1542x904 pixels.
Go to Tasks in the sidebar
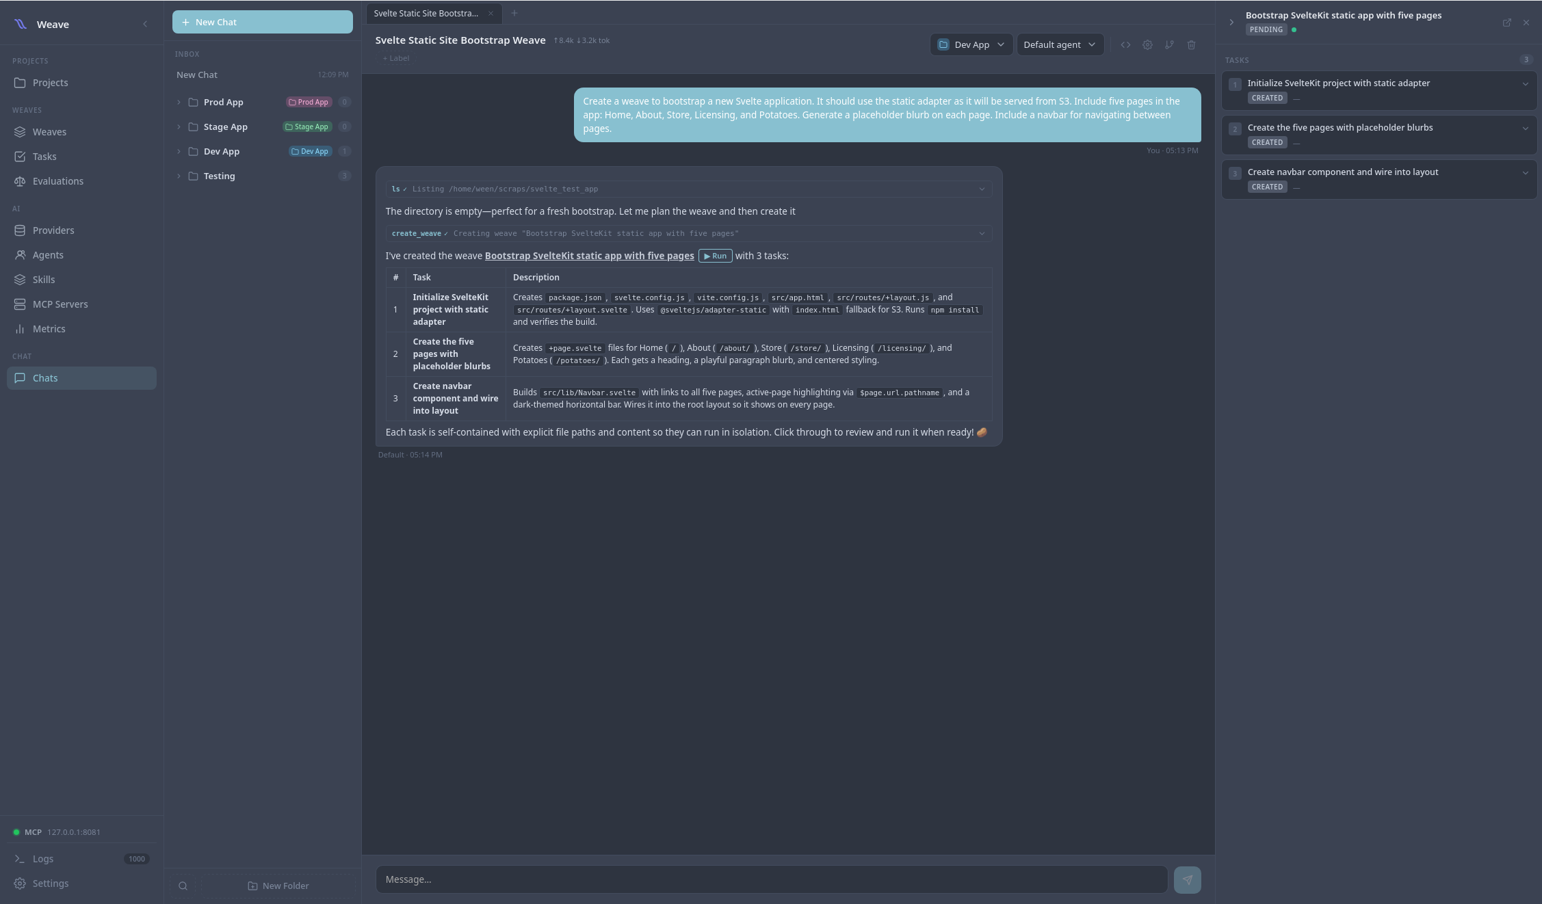click(x=81, y=157)
